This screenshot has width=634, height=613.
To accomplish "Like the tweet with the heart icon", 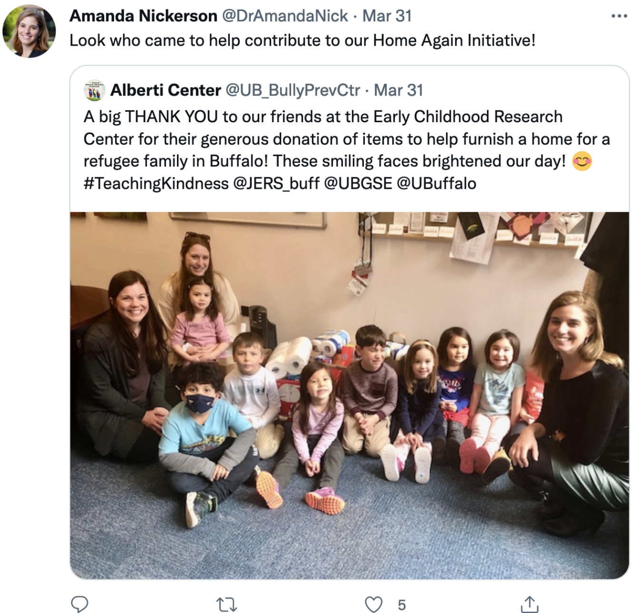I will pyautogui.click(x=373, y=604).
